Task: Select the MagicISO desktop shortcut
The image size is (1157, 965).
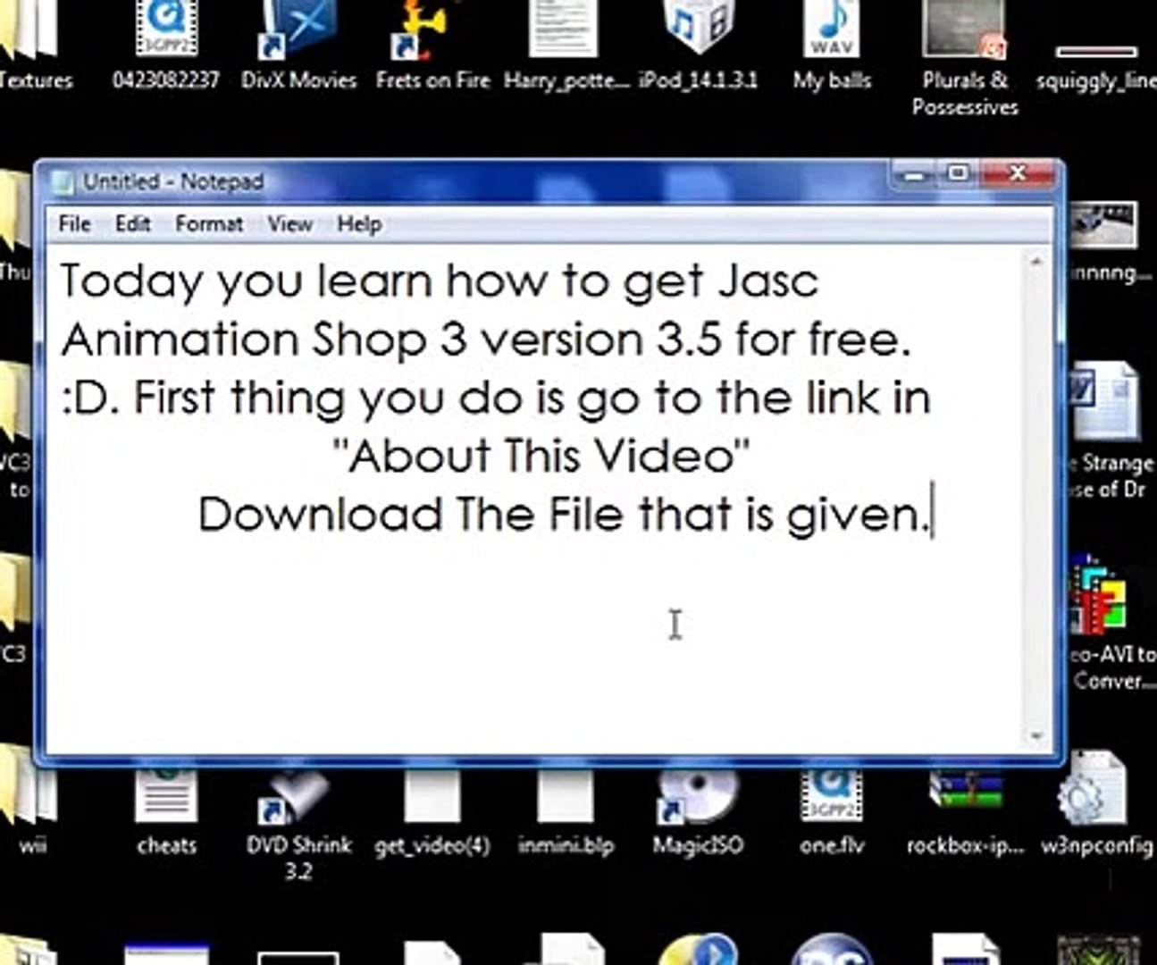Action: 698,811
